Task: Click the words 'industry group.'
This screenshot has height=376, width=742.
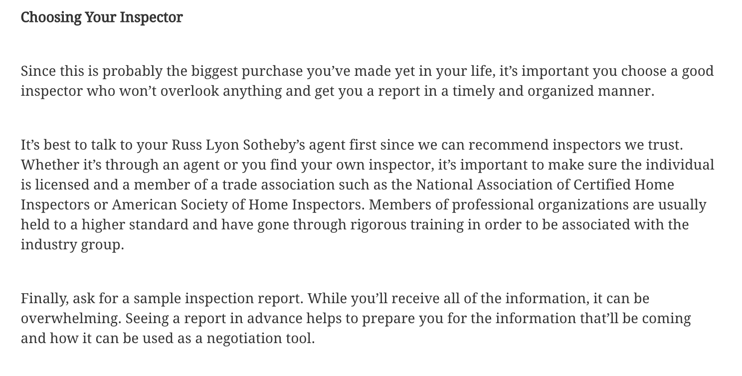Action: [x=72, y=245]
